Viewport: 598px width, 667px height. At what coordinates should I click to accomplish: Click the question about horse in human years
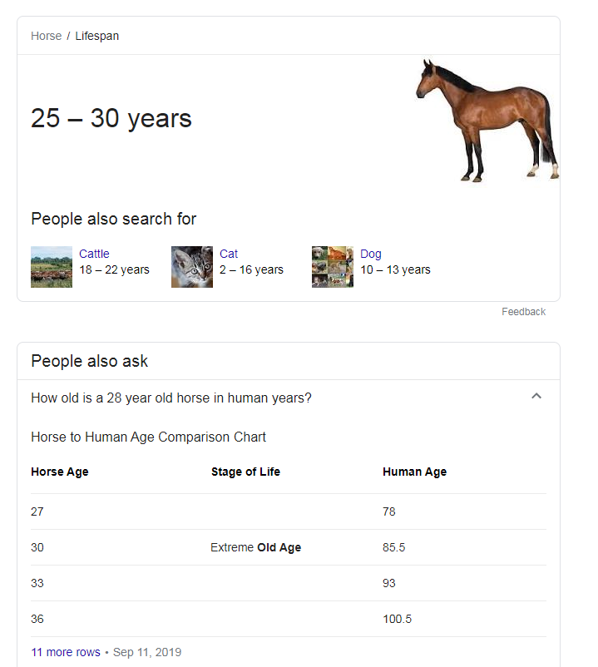(x=171, y=398)
